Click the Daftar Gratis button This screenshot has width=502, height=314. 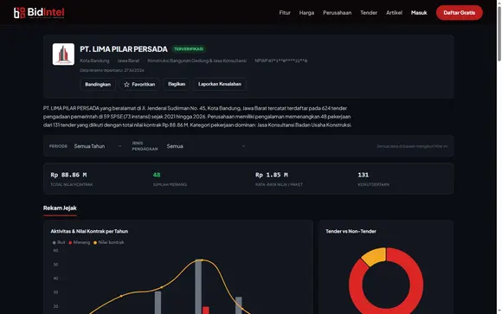[x=459, y=13]
